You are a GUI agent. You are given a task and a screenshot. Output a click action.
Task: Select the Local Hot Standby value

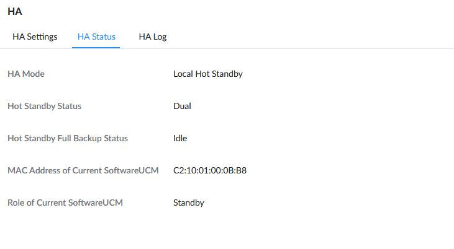208,74
